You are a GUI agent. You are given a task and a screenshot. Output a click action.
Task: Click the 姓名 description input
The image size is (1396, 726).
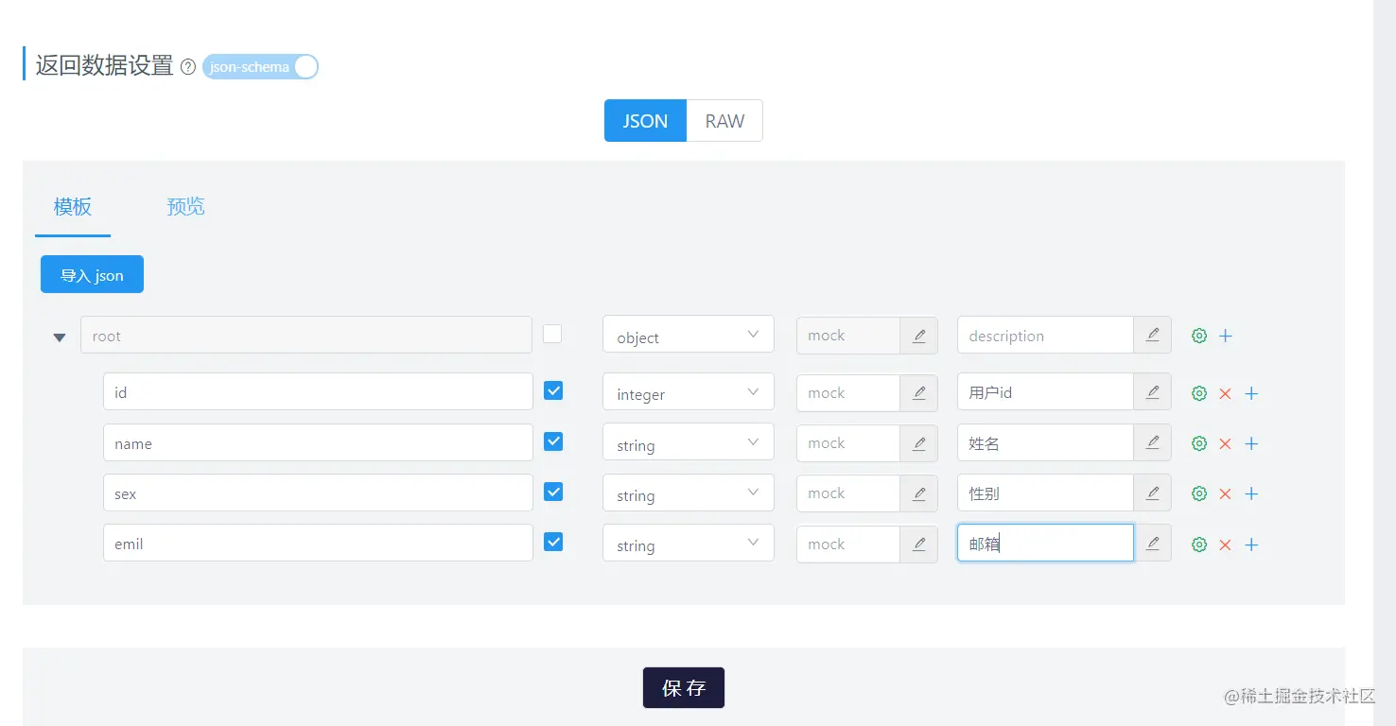coord(1045,442)
